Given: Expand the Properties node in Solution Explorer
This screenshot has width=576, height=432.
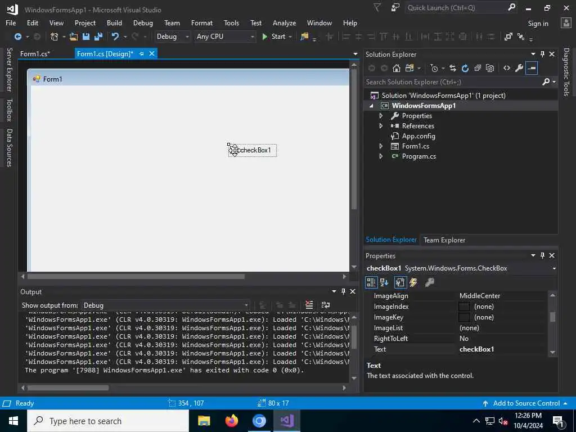Looking at the screenshot, I should pos(381,116).
